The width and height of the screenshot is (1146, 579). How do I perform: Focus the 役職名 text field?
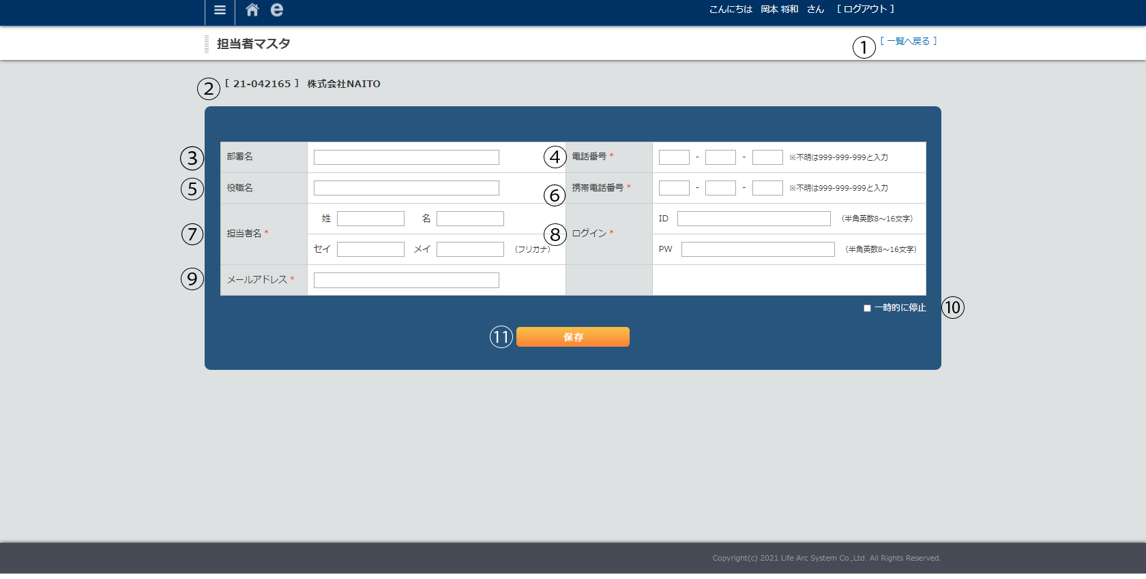point(406,188)
